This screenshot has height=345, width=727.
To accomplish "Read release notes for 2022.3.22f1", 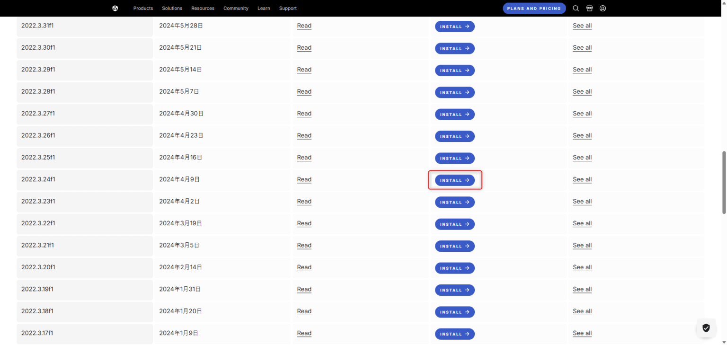I will click(304, 223).
